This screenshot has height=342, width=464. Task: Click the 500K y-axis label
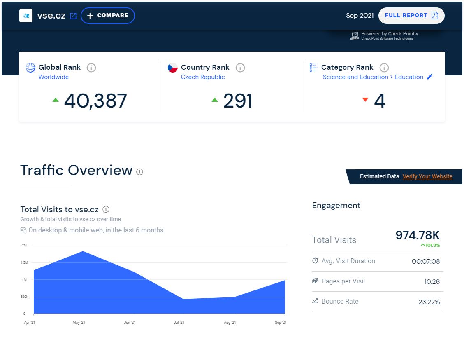pyautogui.click(x=25, y=297)
